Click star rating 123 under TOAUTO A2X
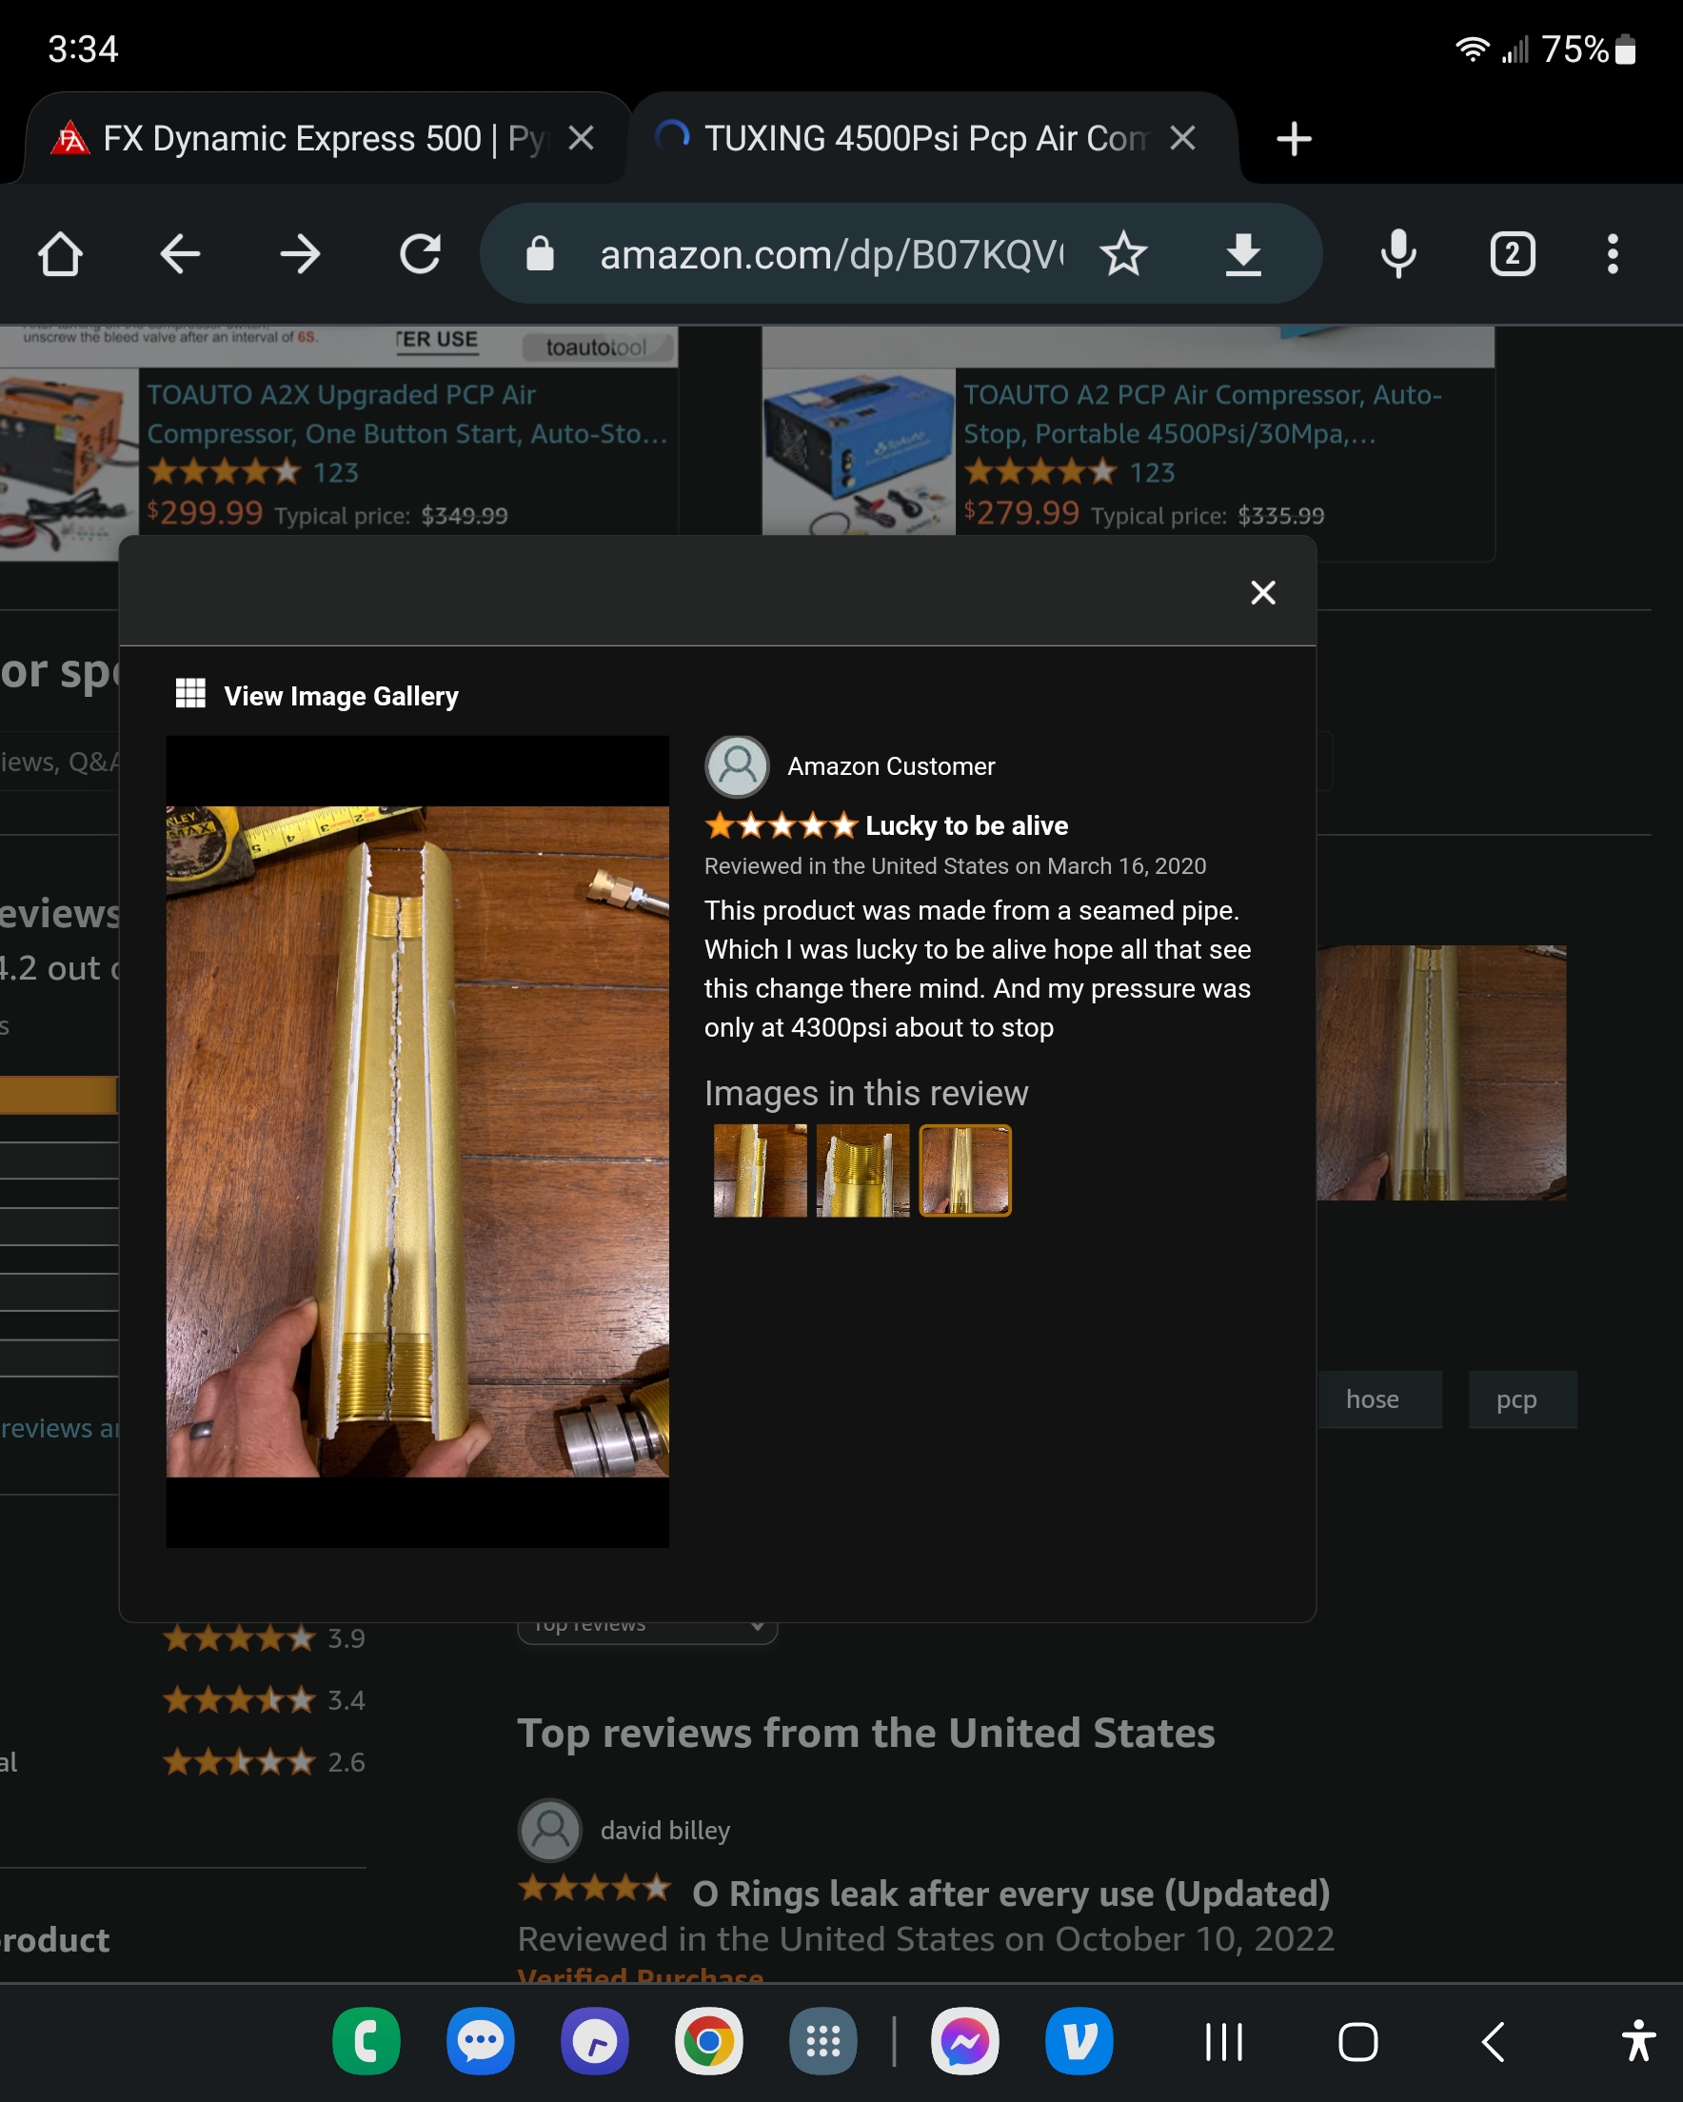Viewport: 1683px width, 2102px height. (x=252, y=472)
